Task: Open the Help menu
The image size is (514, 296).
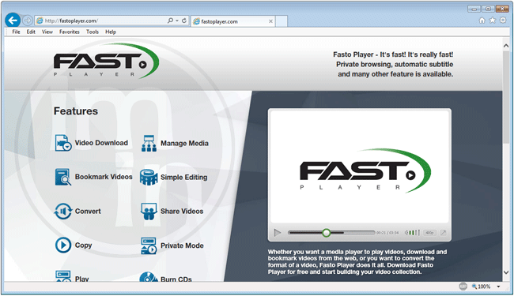Action: [x=111, y=32]
